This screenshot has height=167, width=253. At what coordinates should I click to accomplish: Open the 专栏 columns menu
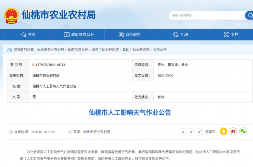pos(231,35)
